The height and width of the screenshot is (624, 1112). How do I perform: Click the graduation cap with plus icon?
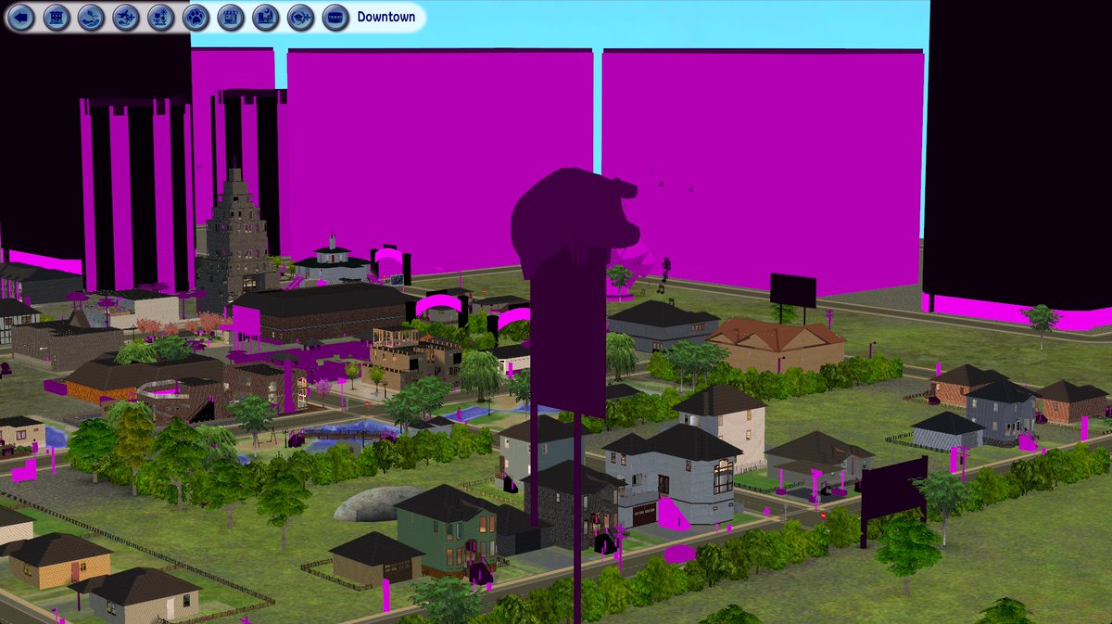[300, 16]
